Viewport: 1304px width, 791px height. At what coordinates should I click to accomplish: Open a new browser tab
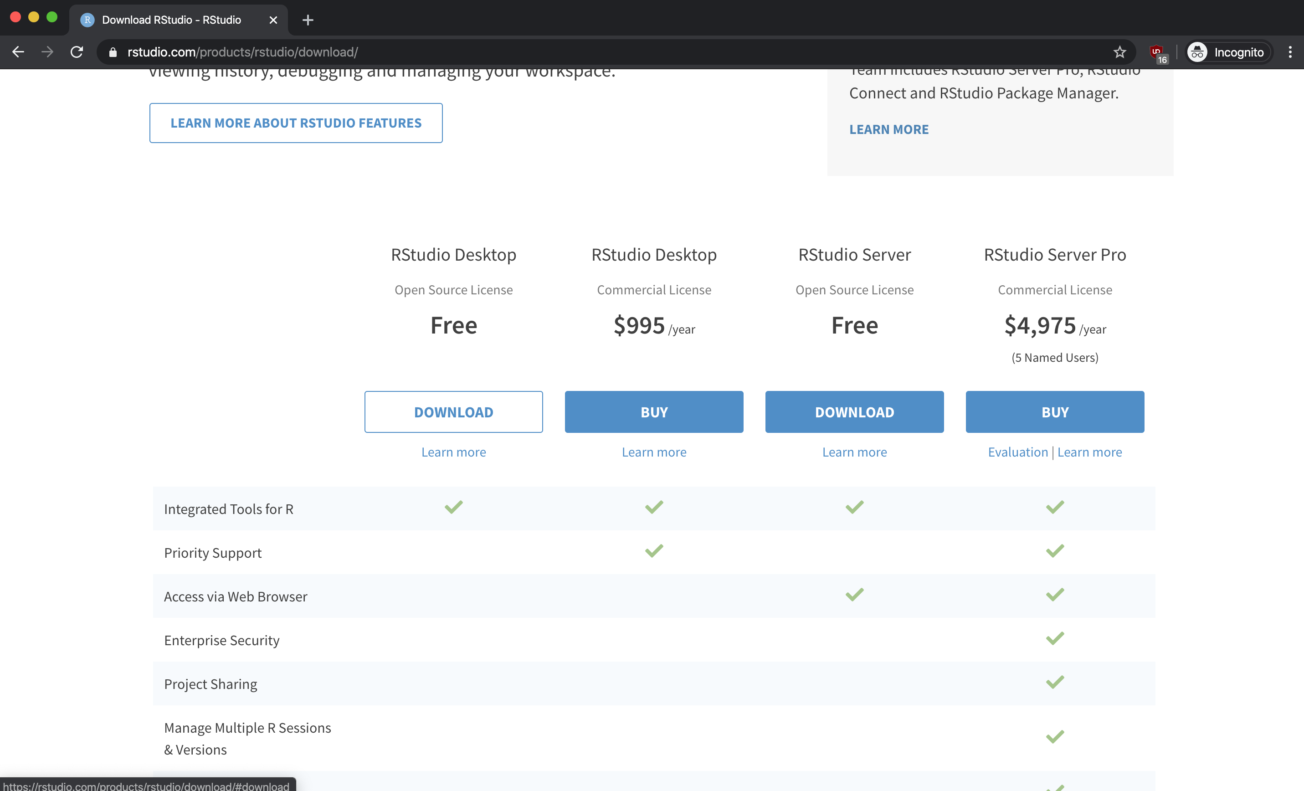point(308,20)
